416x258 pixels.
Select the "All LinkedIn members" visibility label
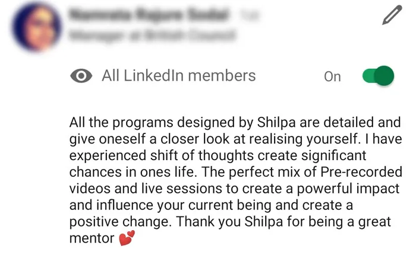click(178, 75)
